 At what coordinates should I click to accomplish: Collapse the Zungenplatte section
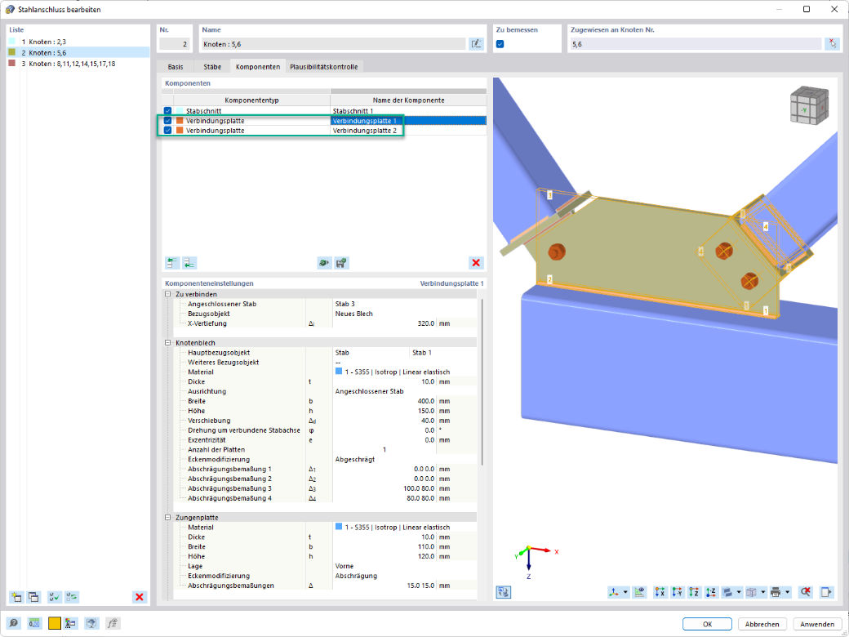(168, 517)
